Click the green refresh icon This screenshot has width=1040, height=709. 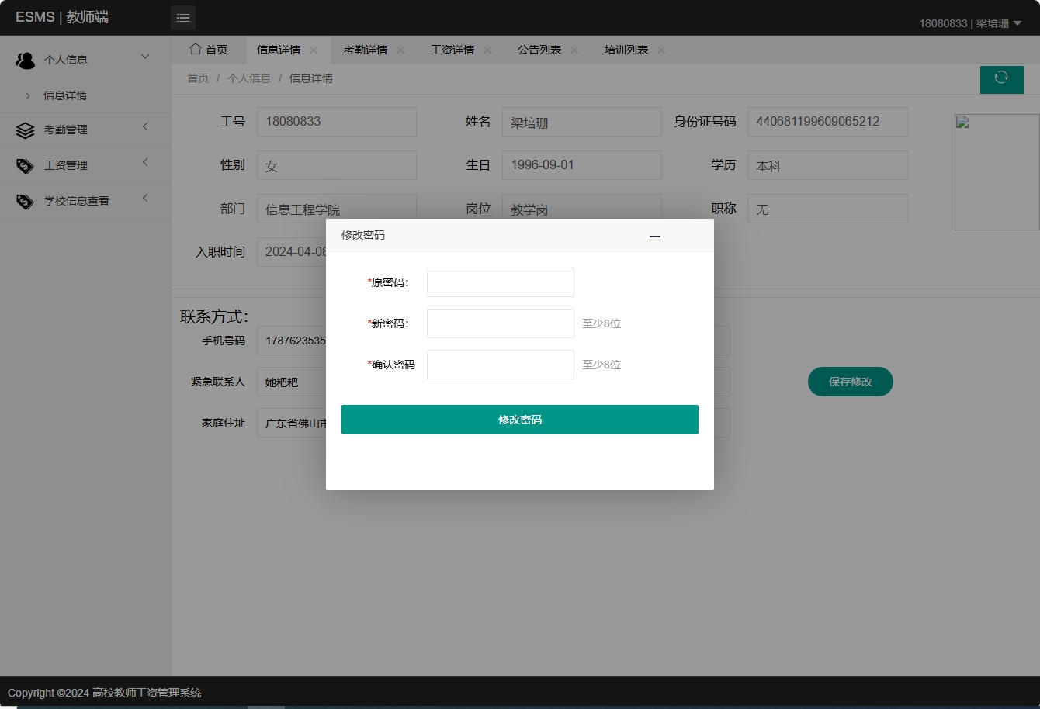click(x=1002, y=79)
